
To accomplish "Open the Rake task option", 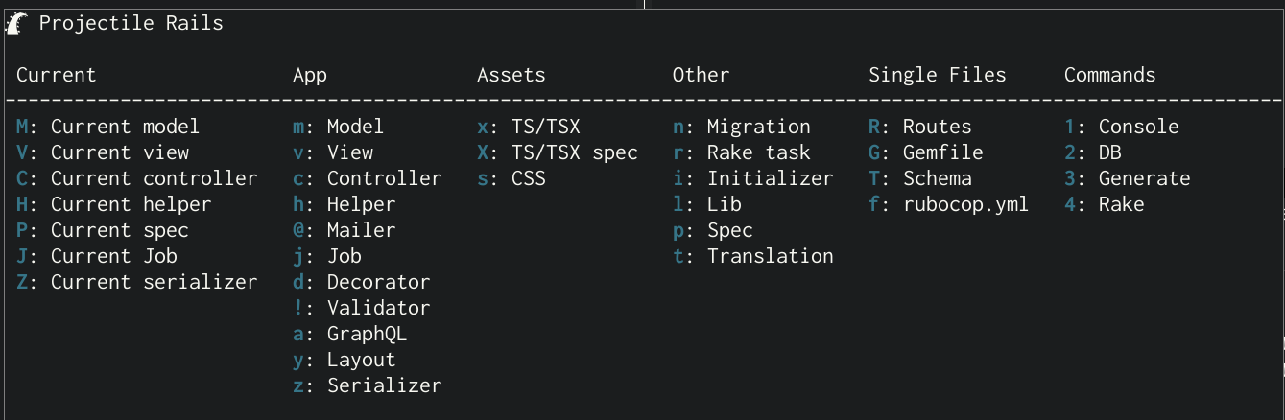I will coord(741,152).
